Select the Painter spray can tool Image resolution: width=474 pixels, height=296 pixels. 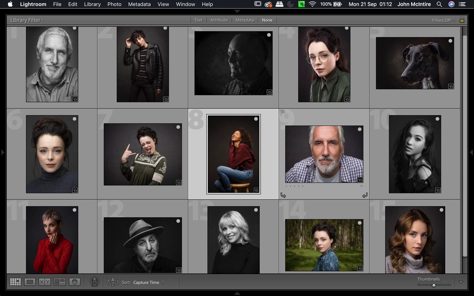point(95,282)
